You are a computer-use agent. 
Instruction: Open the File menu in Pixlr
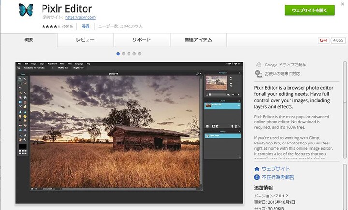19,64
